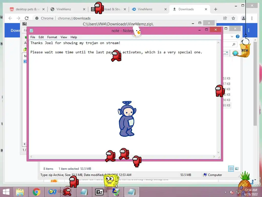
Task: Click the Explorer search magnifier icon
Action: point(234,44)
